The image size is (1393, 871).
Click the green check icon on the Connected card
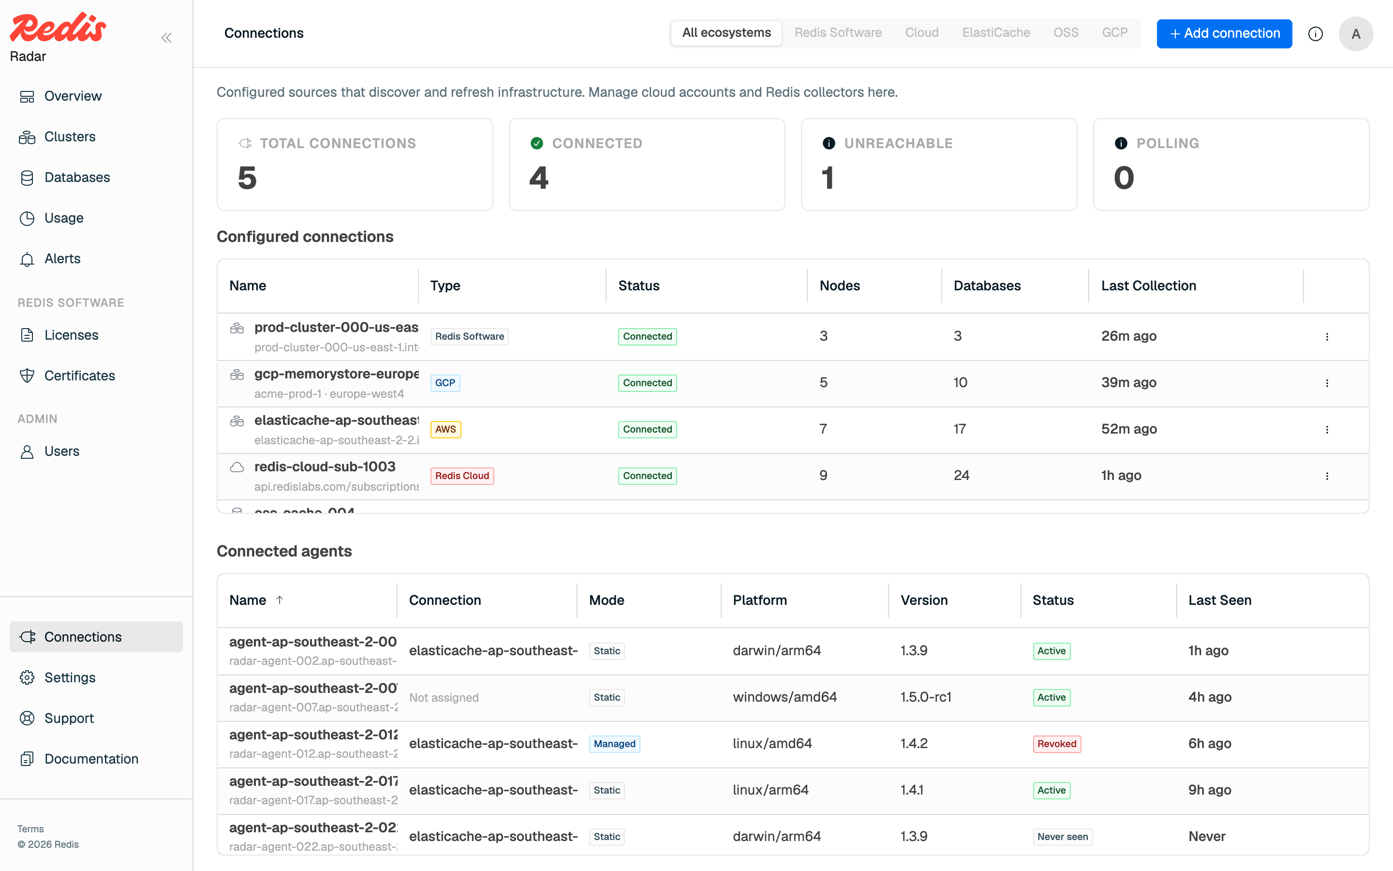(536, 143)
